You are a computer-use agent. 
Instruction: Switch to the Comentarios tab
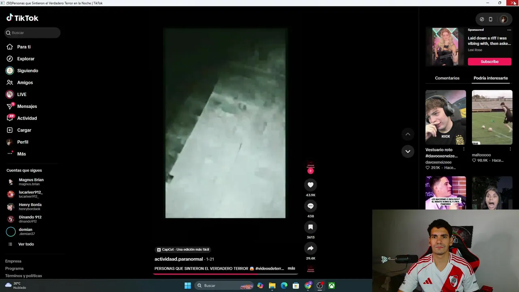click(447, 78)
